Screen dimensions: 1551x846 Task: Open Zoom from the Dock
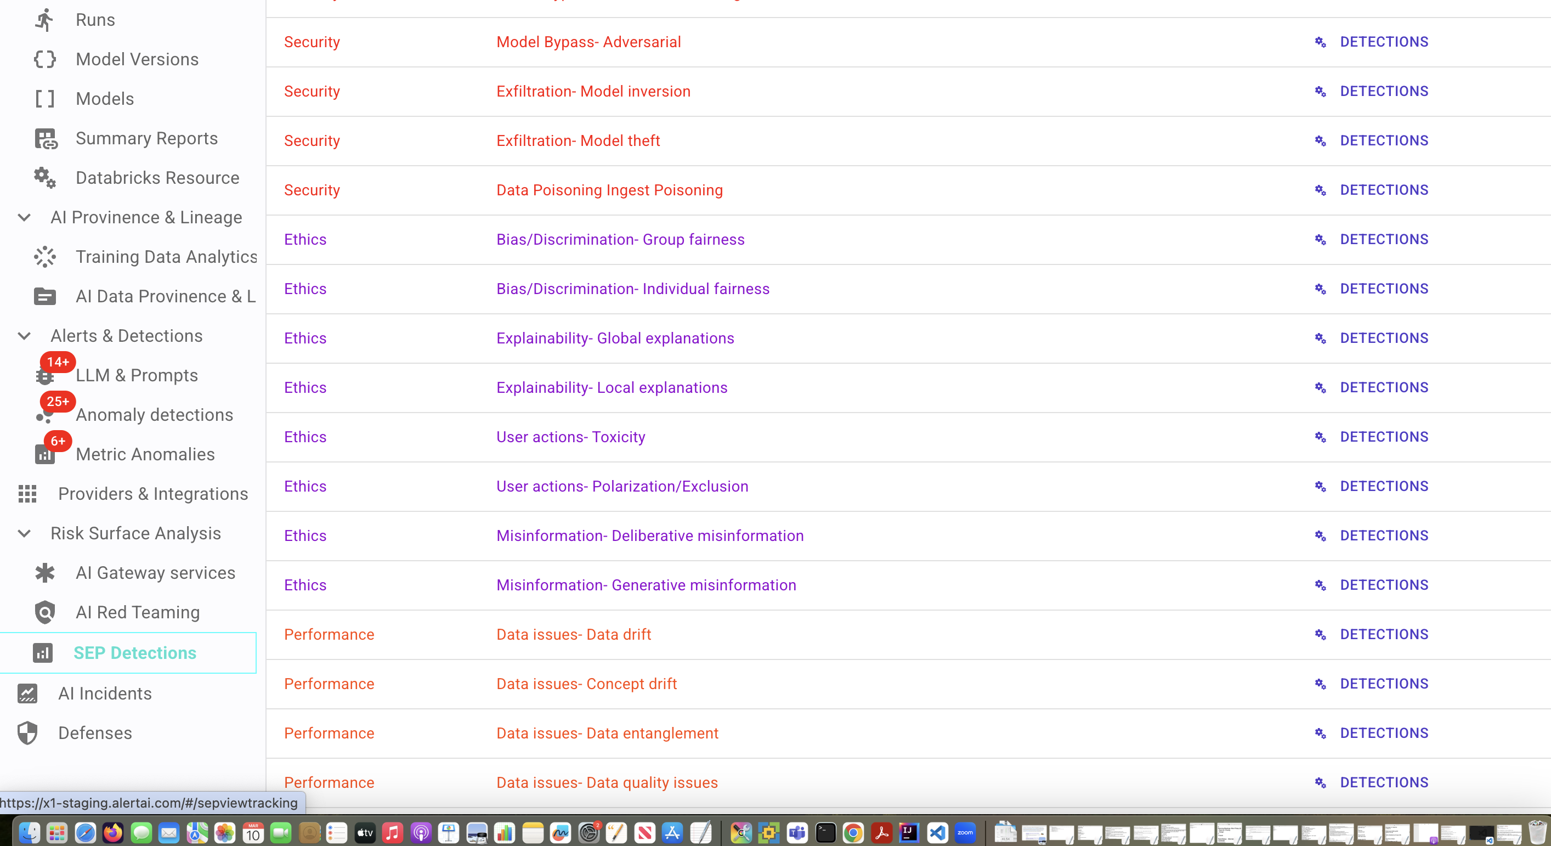tap(965, 833)
